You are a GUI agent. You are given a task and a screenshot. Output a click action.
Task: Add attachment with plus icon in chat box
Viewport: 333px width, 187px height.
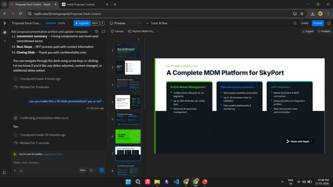click(15, 170)
